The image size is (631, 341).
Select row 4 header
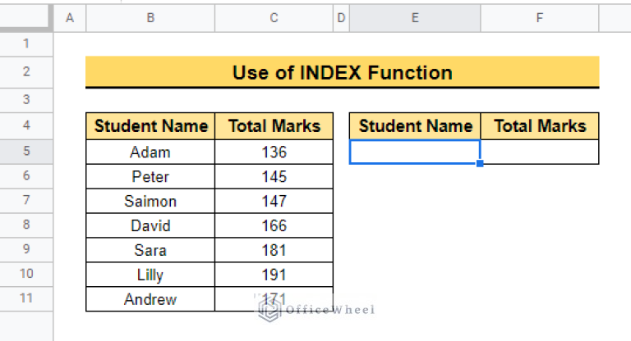pos(26,125)
